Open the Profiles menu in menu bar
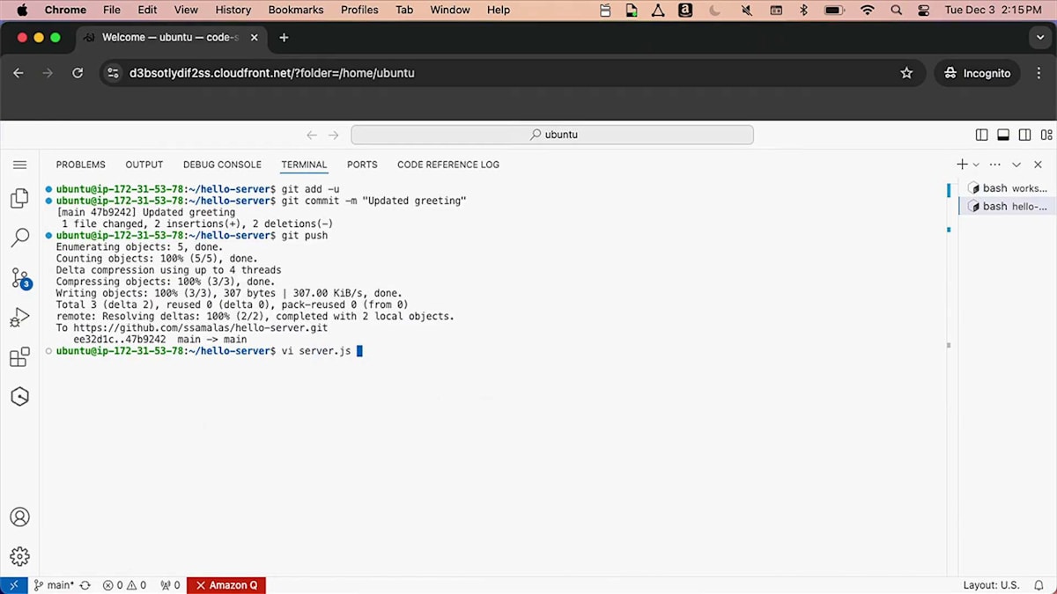The width and height of the screenshot is (1057, 594). (359, 10)
